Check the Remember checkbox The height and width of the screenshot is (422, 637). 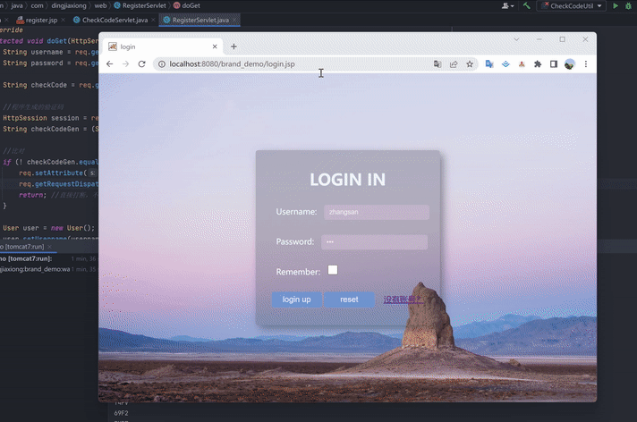click(333, 270)
